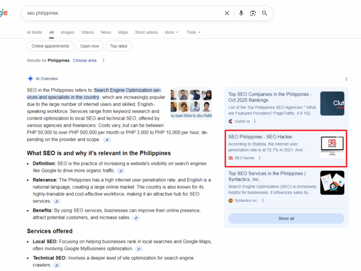Image resolution: width=361 pixels, height=271 pixels.
Task: Open AI Overview three-dot options menu
Action: pyautogui.click(x=346, y=79)
